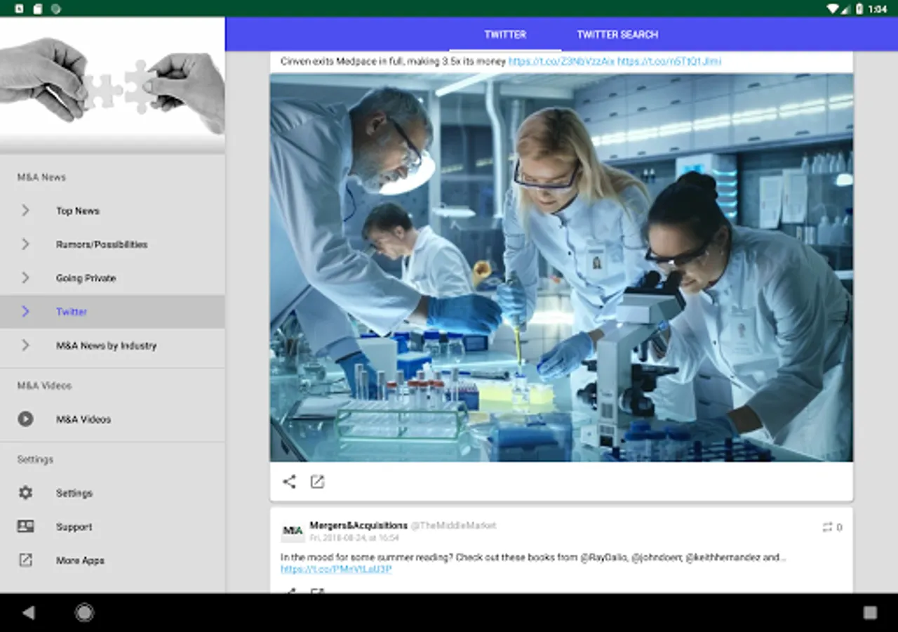View the laboratory scientists tweet image

point(561,268)
